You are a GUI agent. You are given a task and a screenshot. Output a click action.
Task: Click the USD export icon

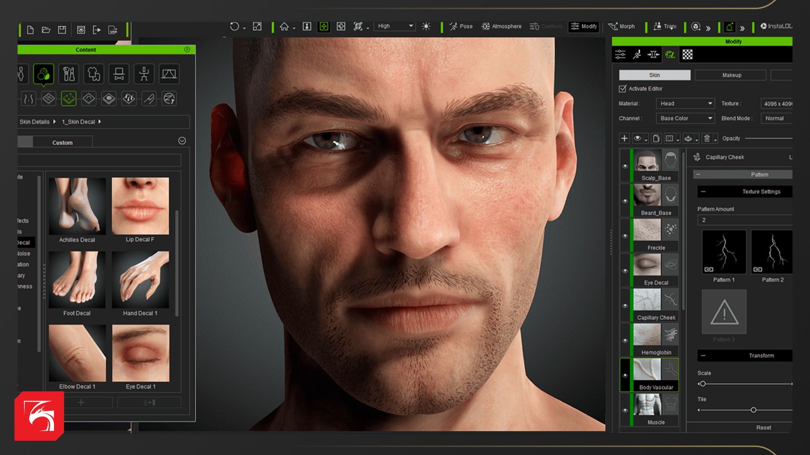(x=113, y=30)
